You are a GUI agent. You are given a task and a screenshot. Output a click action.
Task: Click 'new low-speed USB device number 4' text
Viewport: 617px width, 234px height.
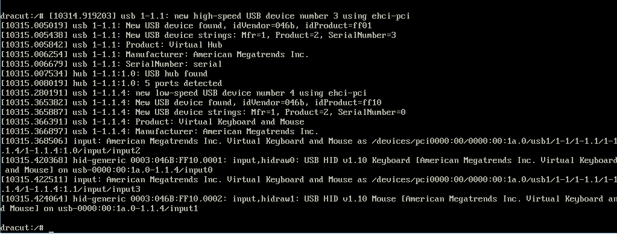coord(215,93)
